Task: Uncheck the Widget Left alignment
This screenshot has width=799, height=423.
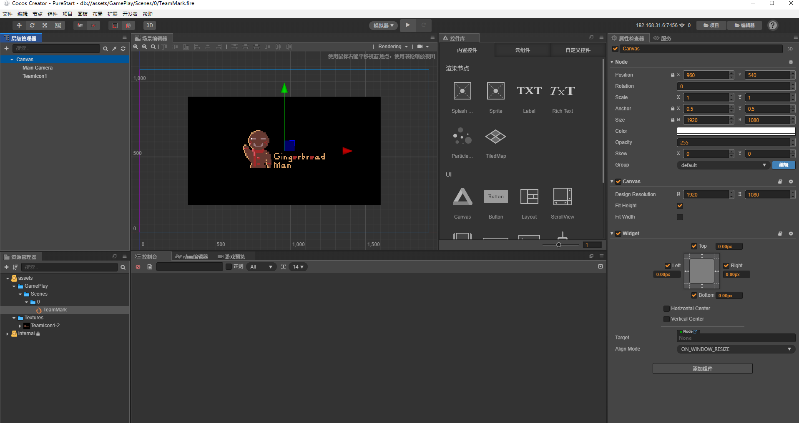Action: [668, 266]
